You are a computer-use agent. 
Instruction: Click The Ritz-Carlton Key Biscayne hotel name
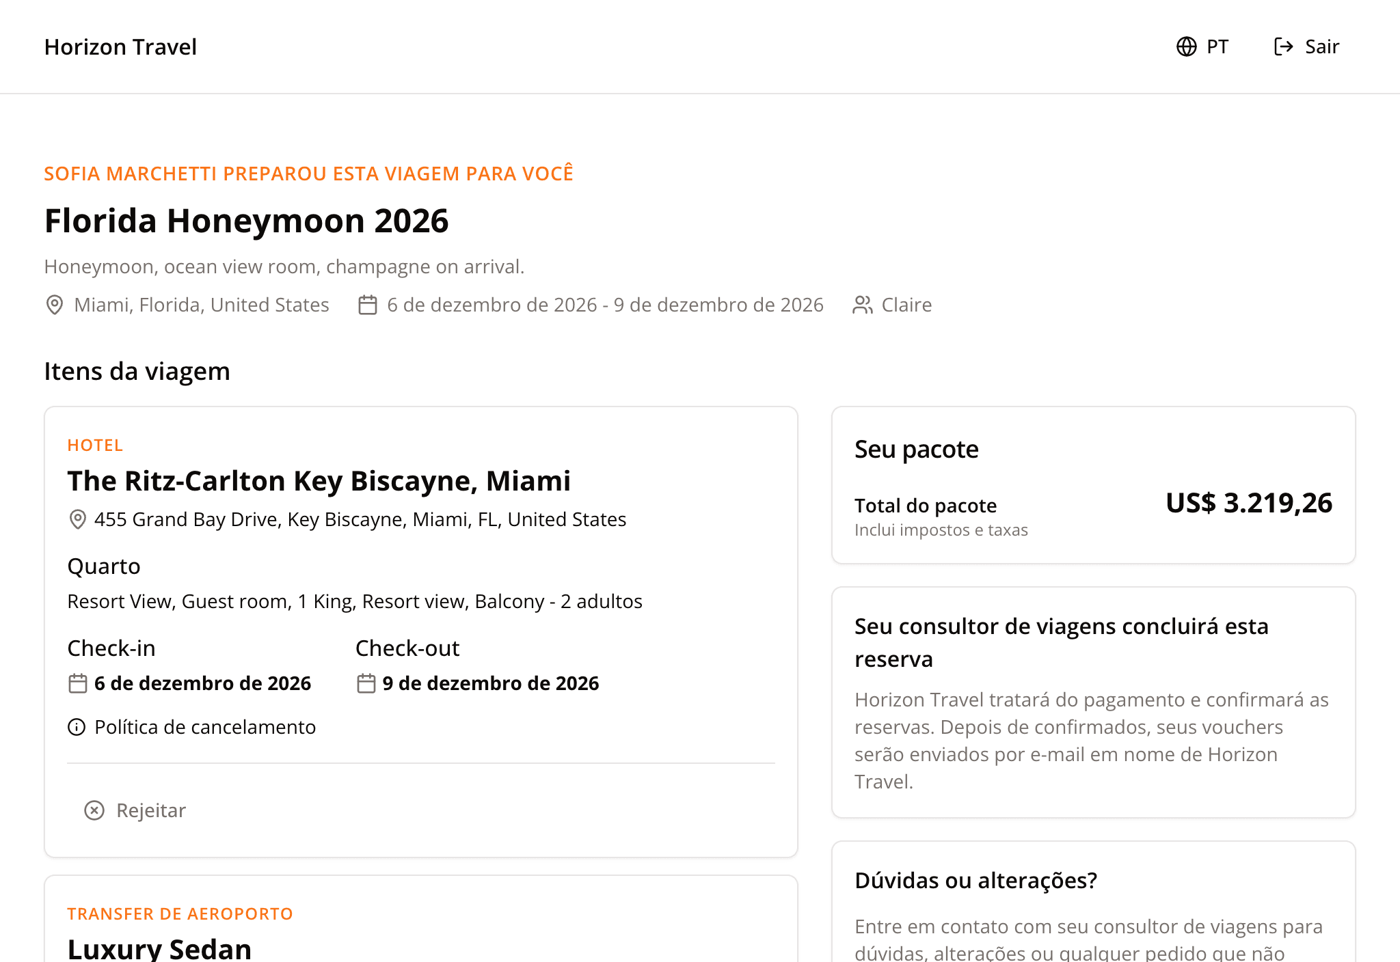click(319, 481)
